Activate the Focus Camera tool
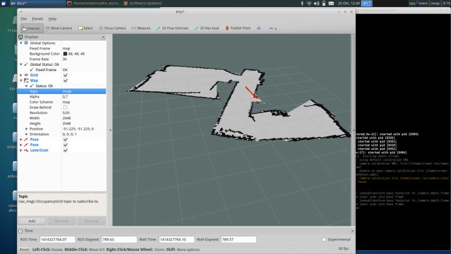 112,28
